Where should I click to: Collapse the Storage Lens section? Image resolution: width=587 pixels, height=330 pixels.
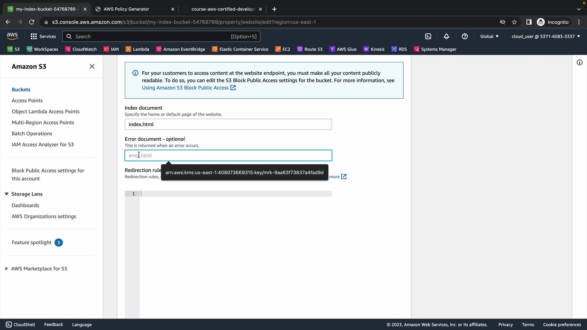coord(7,194)
